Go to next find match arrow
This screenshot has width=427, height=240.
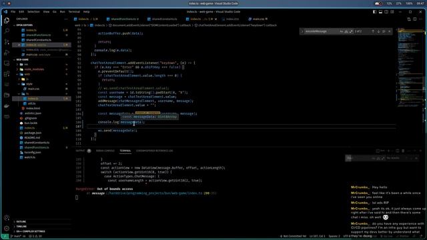tap(378, 31)
